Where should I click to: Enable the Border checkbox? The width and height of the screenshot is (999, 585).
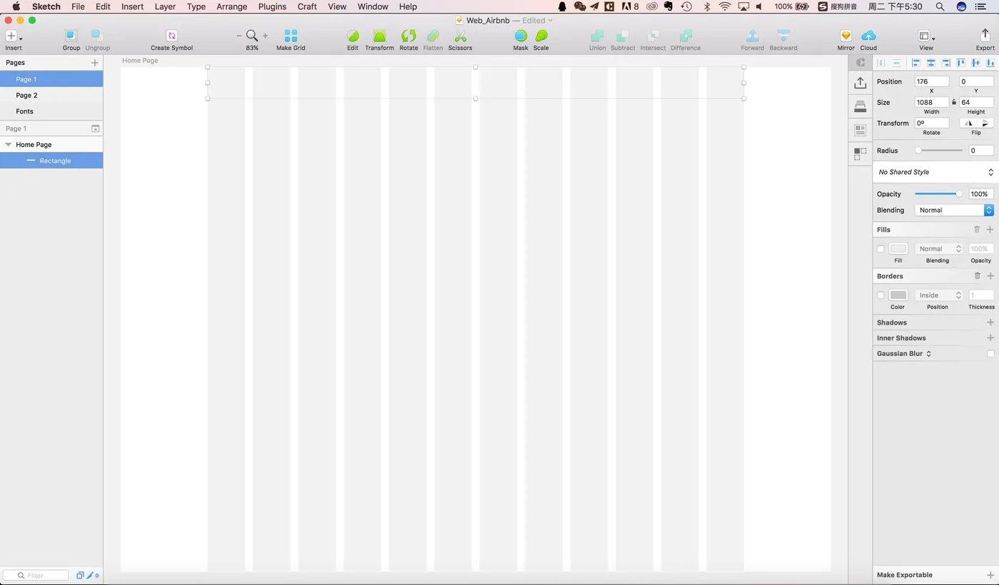[881, 295]
